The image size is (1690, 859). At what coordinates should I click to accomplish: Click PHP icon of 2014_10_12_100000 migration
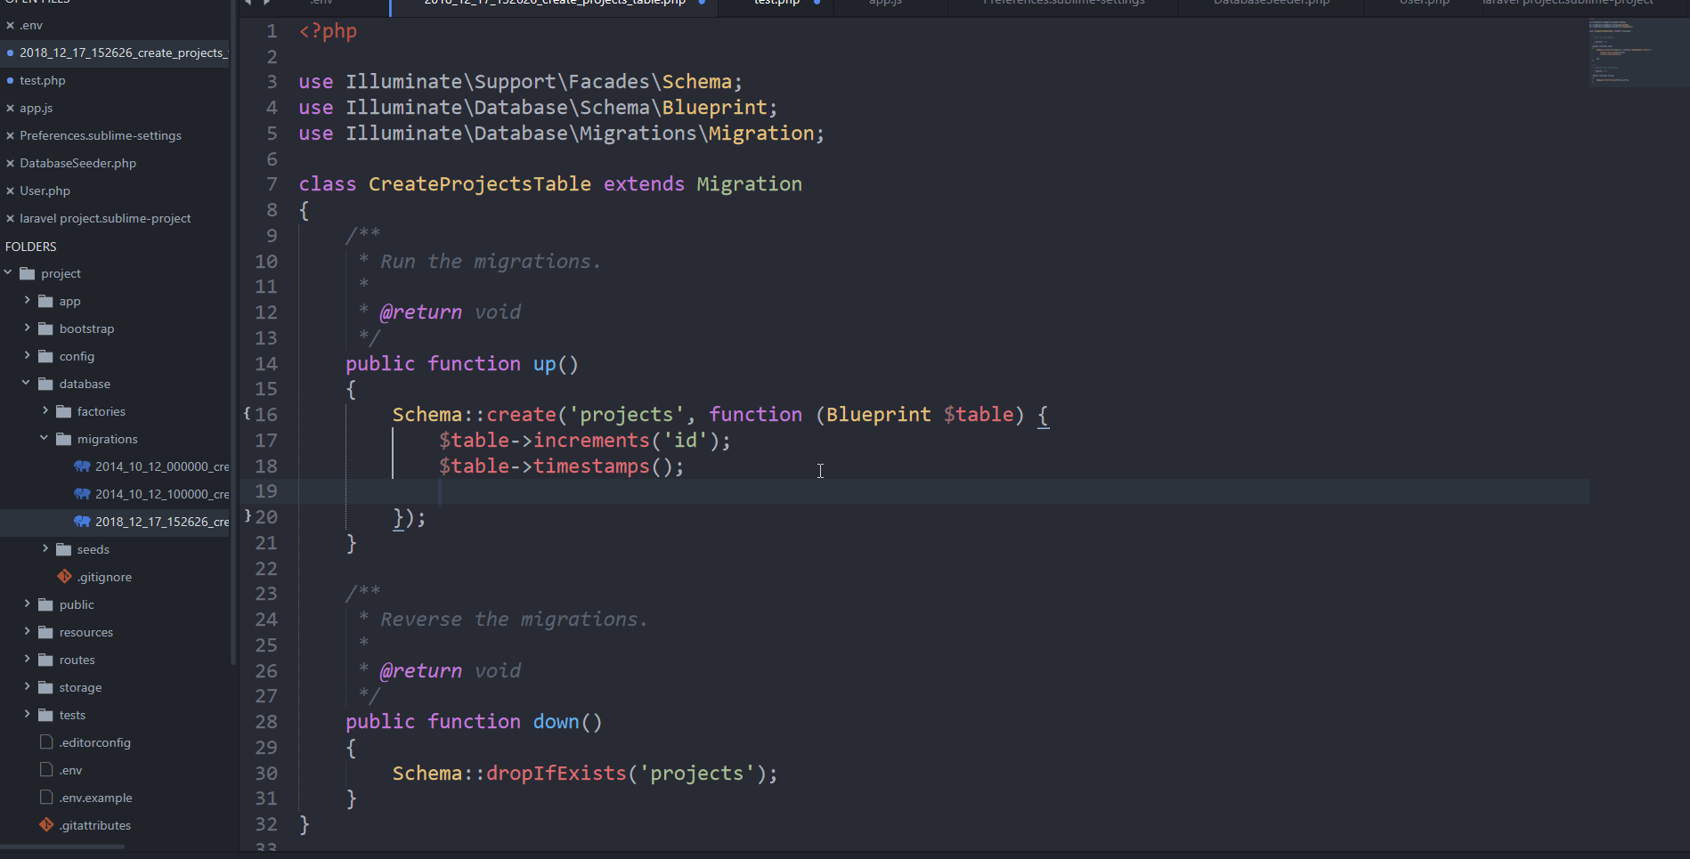click(82, 494)
